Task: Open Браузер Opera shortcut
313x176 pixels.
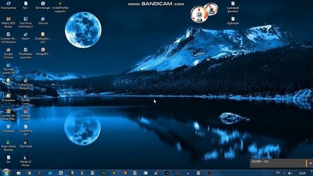Action: 25,115
